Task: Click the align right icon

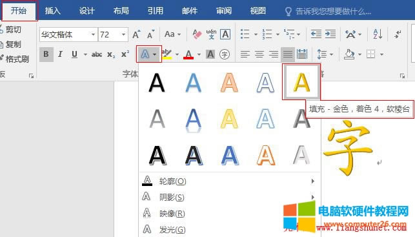Action: [x=274, y=54]
